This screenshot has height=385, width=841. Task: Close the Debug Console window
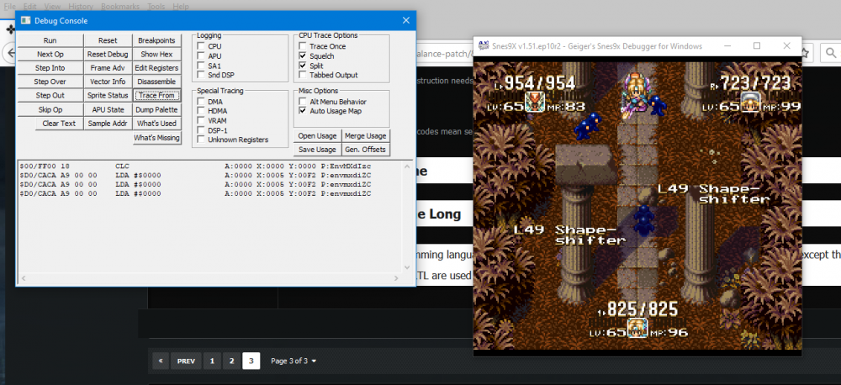(406, 21)
